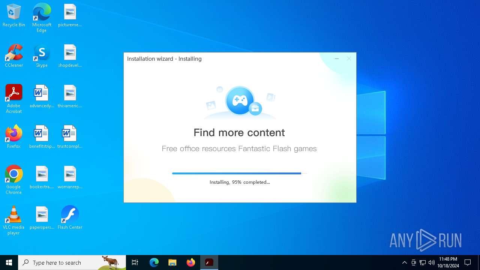480x270 pixels.
Task: Open Microsoft Edge from the taskbar
Action: click(x=154, y=262)
